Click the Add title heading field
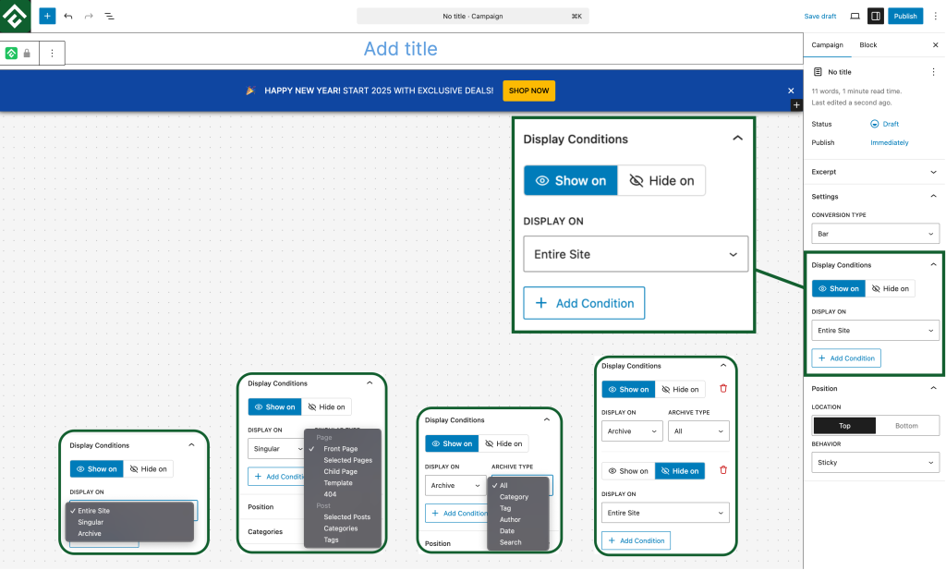Viewport: 946px width, 570px height. [400, 49]
